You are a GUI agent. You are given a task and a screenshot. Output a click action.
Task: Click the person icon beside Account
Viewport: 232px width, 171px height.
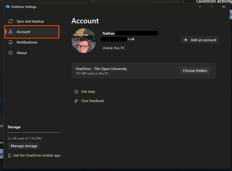point(10,32)
